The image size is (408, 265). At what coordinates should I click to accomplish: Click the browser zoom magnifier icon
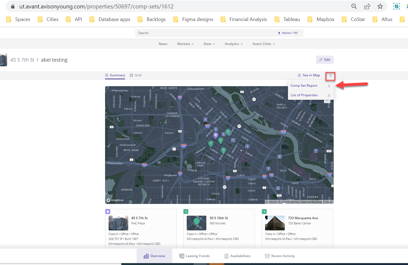coord(354,6)
